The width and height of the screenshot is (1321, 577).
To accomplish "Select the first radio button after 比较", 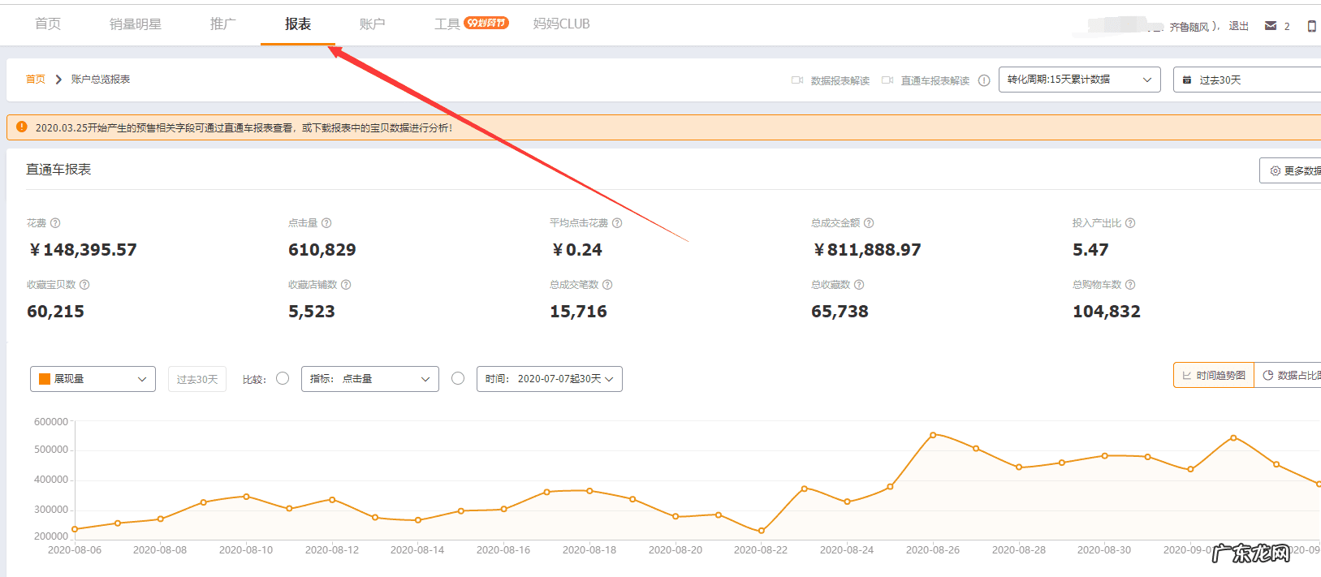I will pyautogui.click(x=283, y=378).
